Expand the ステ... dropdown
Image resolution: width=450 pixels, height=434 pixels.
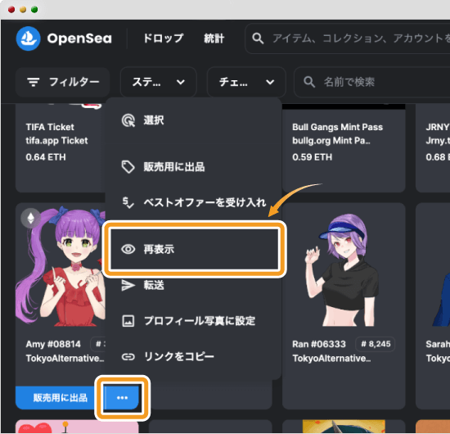click(x=159, y=82)
